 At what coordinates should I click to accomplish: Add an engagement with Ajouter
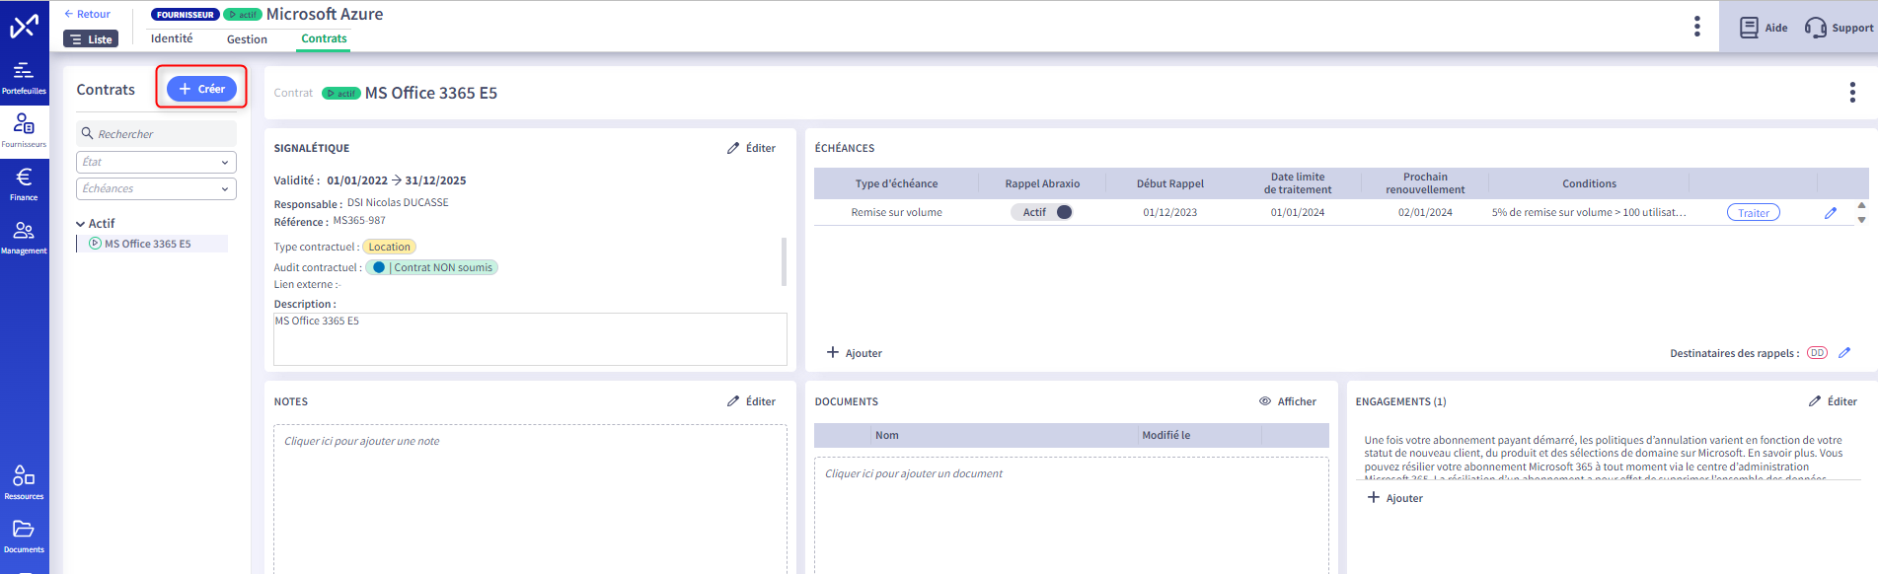click(x=1395, y=498)
